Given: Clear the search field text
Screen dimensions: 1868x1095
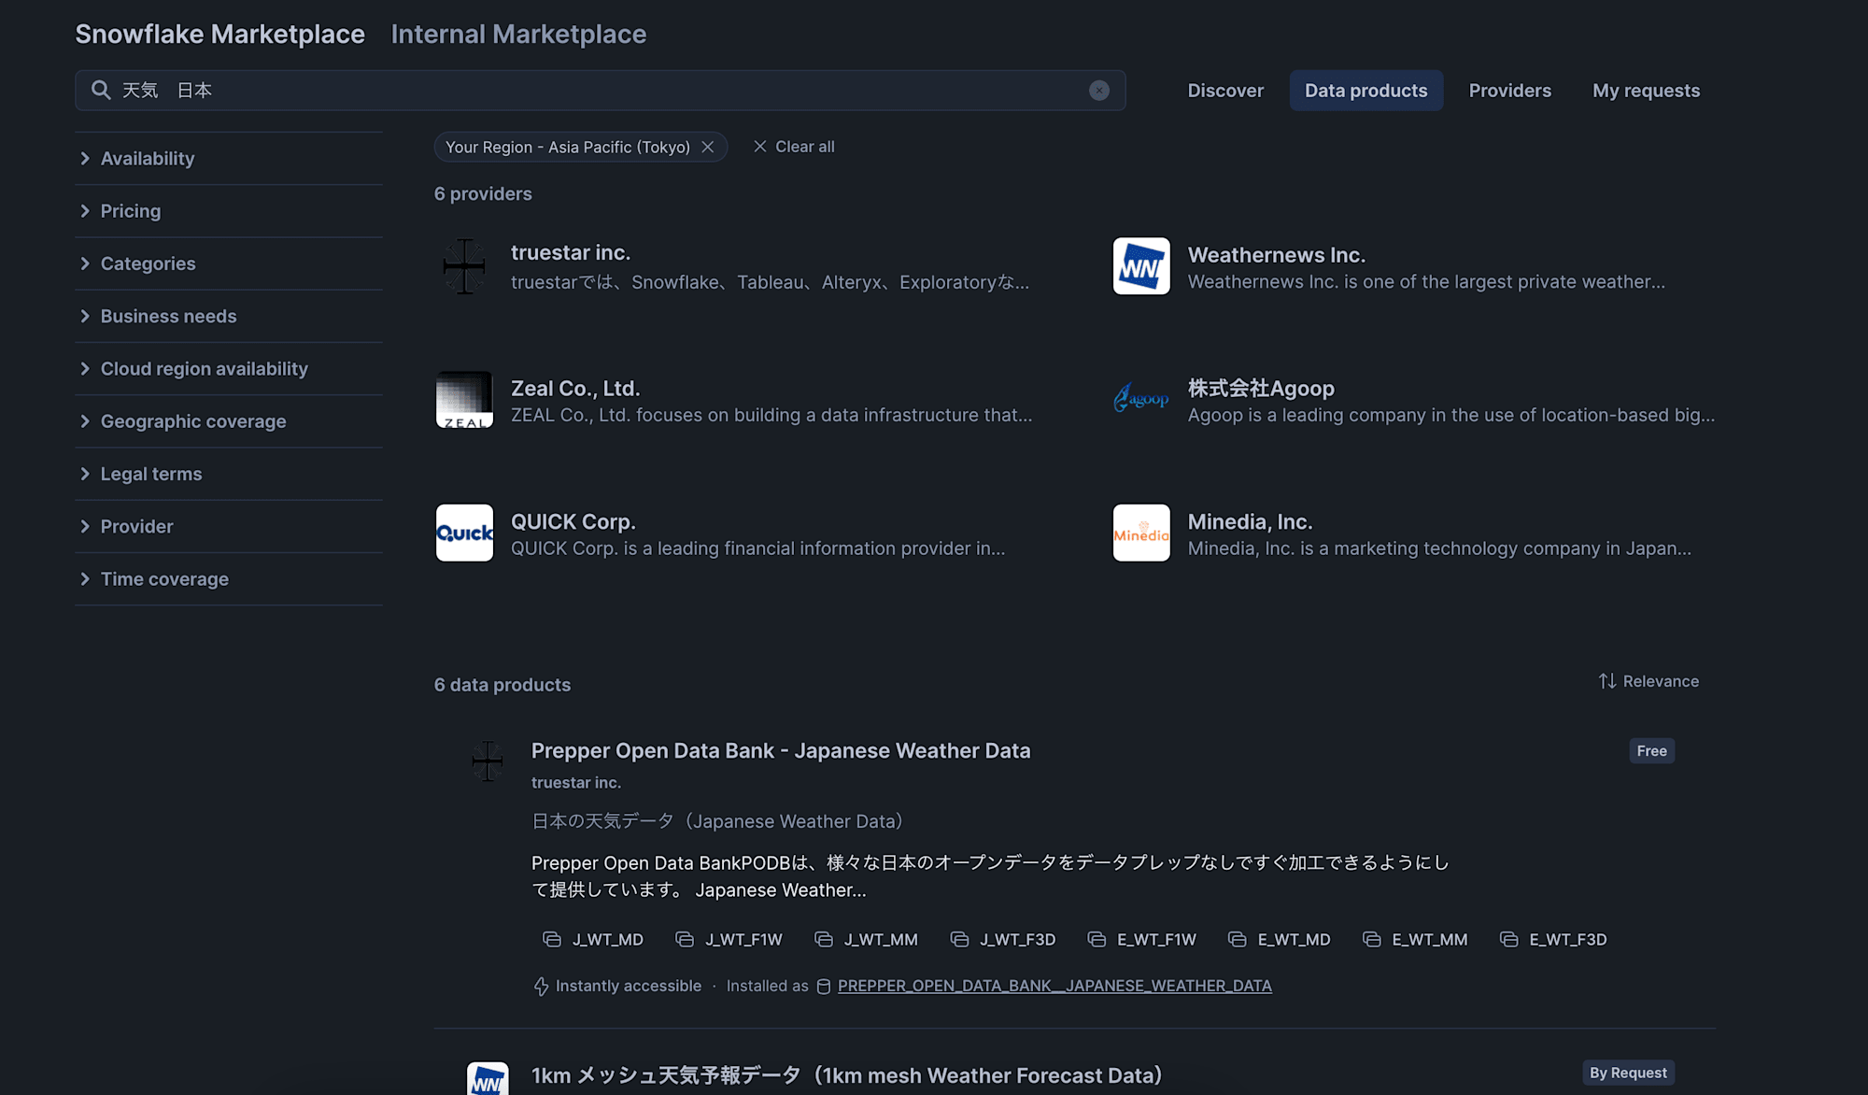Looking at the screenshot, I should point(1099,91).
